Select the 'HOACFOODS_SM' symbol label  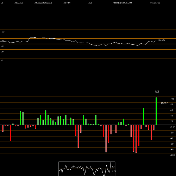pyautogui.click(x=123, y=3)
